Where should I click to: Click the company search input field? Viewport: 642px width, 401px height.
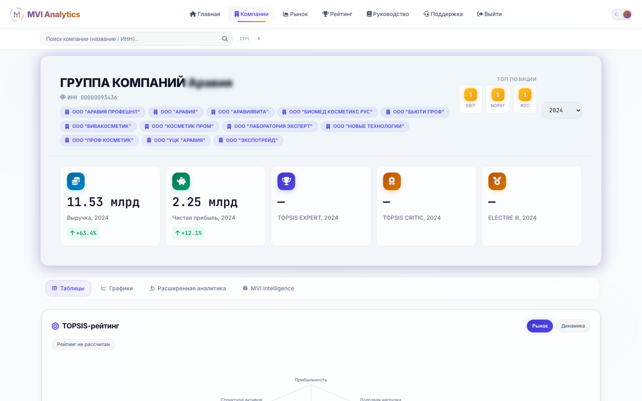click(x=136, y=39)
